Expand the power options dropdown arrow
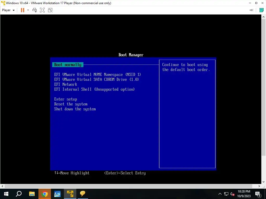 [x=28, y=10]
